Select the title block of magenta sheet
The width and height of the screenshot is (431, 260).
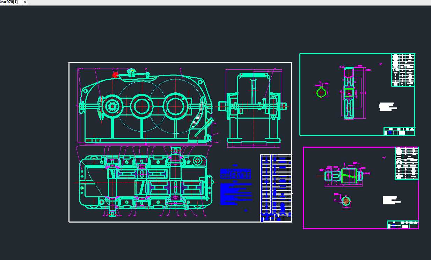point(402,225)
